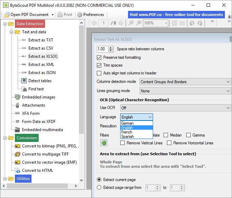Increase the space ratio spinner value
Viewport: 232px width, 198px height.
(110, 48)
